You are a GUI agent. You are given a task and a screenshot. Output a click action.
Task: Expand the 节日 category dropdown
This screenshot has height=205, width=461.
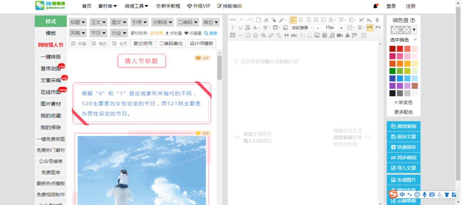(x=98, y=33)
